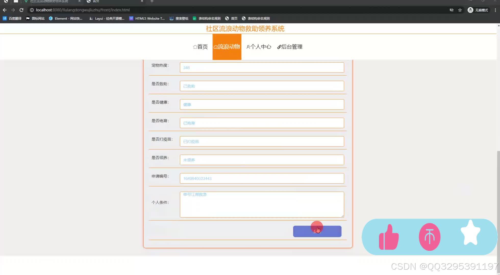Click the address bar URL
500x275 pixels.
pos(83,10)
